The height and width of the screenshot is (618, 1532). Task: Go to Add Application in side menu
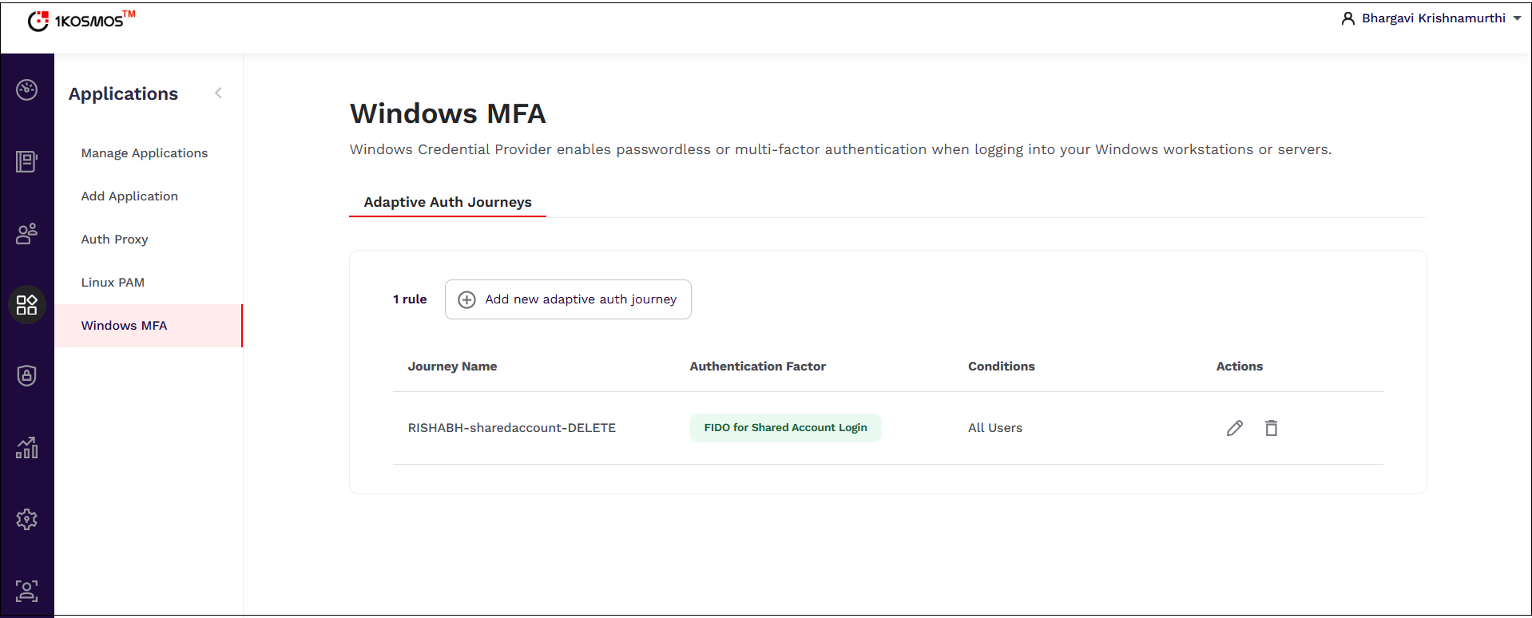pos(129,196)
